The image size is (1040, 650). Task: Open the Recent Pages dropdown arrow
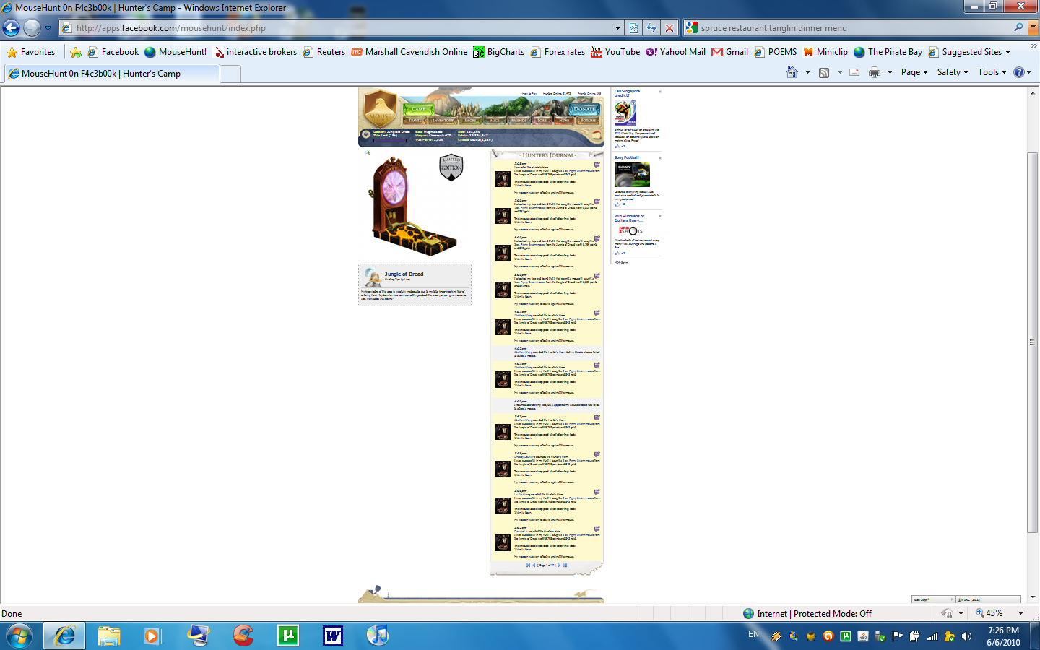coord(48,28)
